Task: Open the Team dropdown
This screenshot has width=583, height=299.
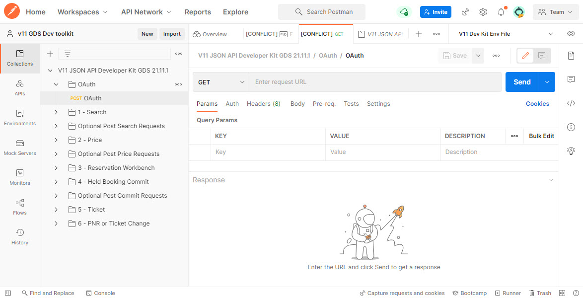Action: pyautogui.click(x=556, y=12)
